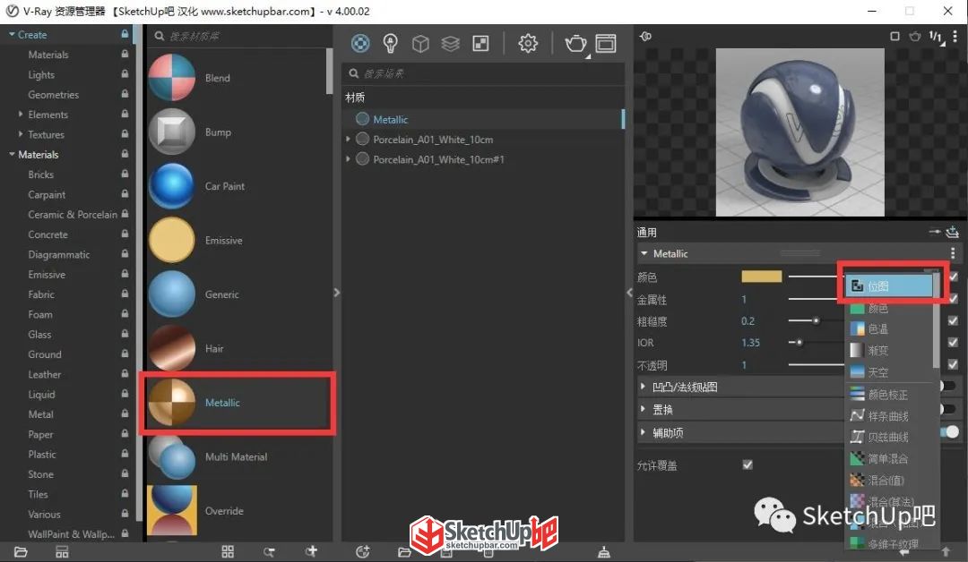Screen dimensions: 968x562
Task: Choose 渐变 from the texture menu
Action: [x=889, y=351]
